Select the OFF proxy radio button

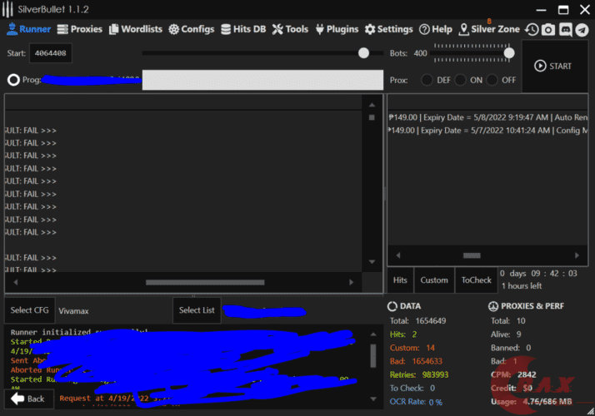pyautogui.click(x=492, y=80)
